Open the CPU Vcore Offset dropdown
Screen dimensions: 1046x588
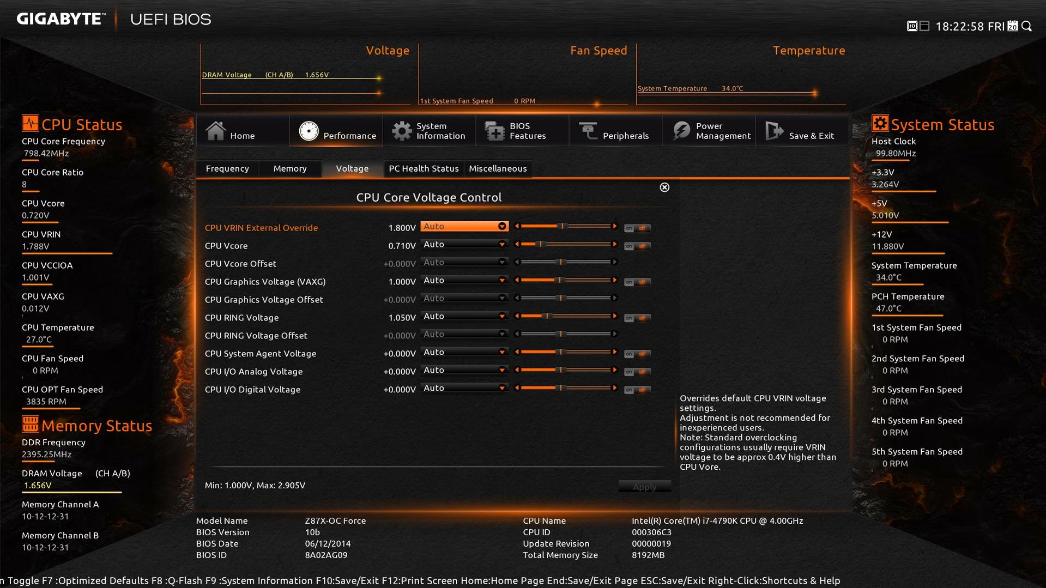464,262
